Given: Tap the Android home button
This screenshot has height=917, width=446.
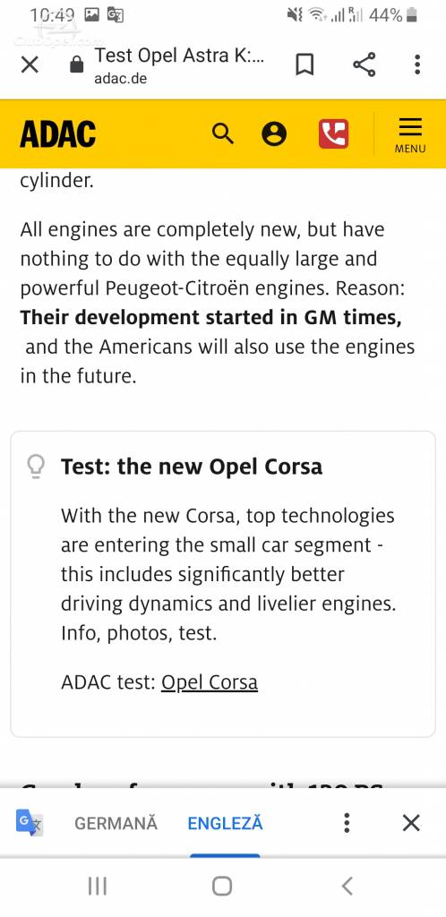Looking at the screenshot, I should pyautogui.click(x=222, y=886).
